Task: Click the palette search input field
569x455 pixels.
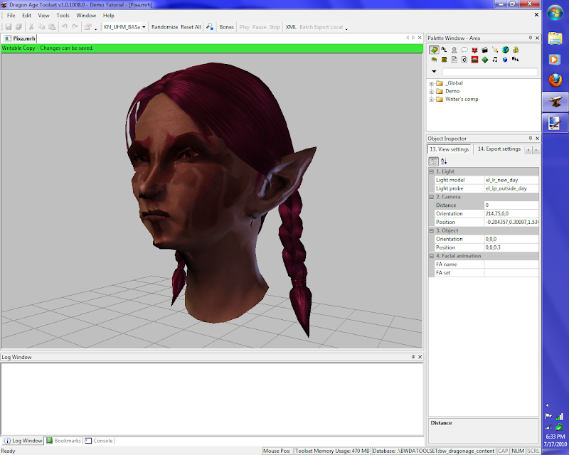Action: coord(489,72)
